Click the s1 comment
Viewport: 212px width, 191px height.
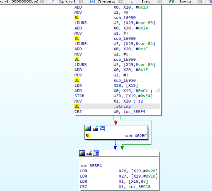(158, 91)
